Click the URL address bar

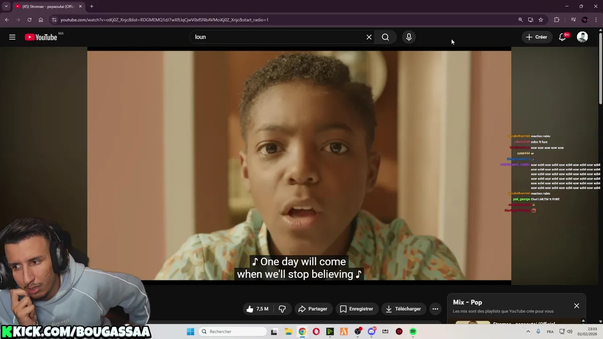pyautogui.click(x=283, y=20)
